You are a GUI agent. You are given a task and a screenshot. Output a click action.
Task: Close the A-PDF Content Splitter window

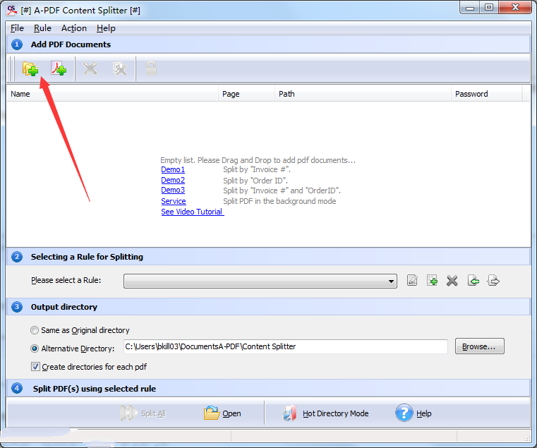point(515,7)
